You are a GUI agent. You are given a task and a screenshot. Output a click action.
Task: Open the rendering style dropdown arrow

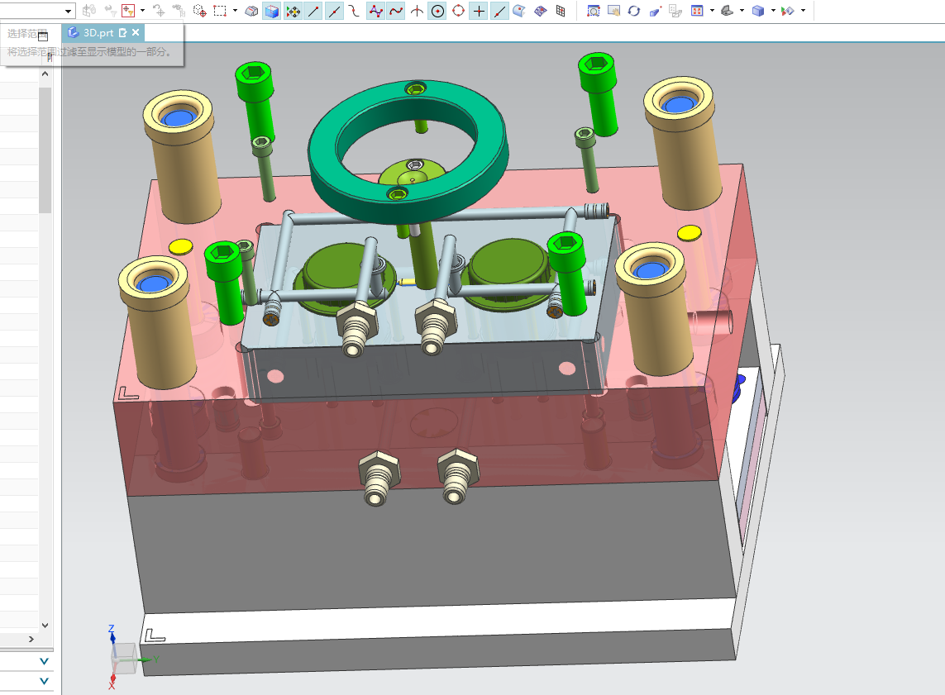[x=742, y=10]
